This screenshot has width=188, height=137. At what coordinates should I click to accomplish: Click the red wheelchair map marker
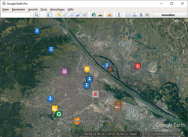coord(138,66)
